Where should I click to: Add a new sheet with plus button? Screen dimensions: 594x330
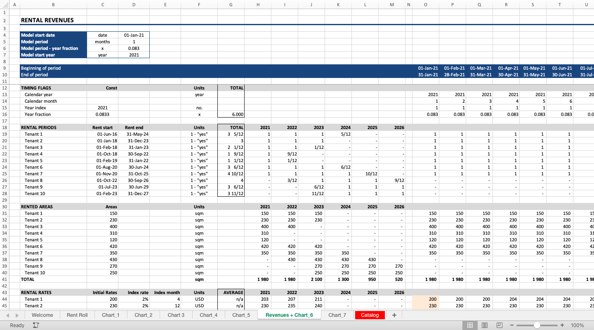[394, 315]
